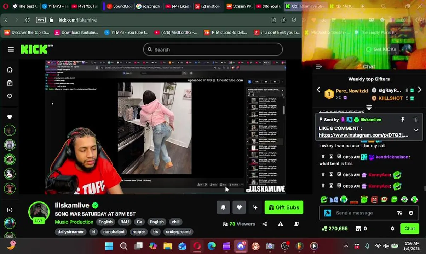The width and height of the screenshot is (426, 254).
Task: Click the Chat send button
Action: pos(409,229)
